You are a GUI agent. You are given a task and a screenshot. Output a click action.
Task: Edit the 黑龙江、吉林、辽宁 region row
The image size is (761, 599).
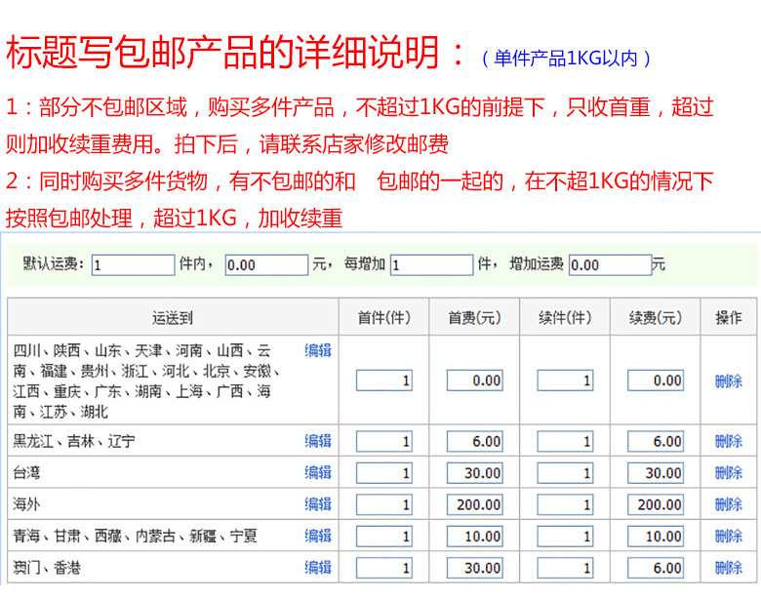318,441
